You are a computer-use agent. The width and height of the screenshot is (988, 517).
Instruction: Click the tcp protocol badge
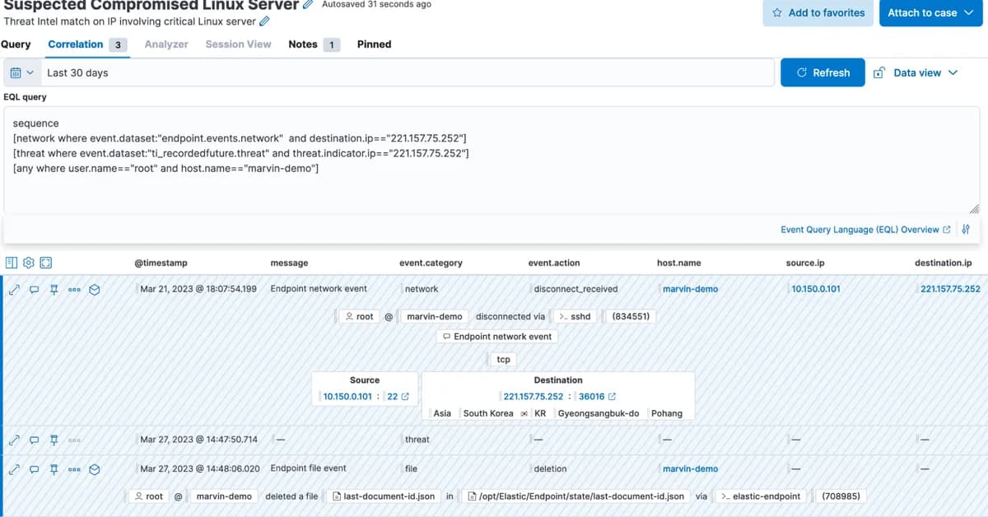click(504, 360)
